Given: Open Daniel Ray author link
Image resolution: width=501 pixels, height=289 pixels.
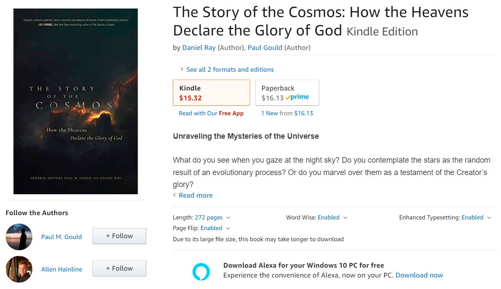Looking at the screenshot, I should coord(199,48).
